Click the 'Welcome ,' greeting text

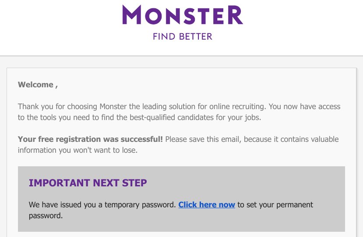click(38, 85)
